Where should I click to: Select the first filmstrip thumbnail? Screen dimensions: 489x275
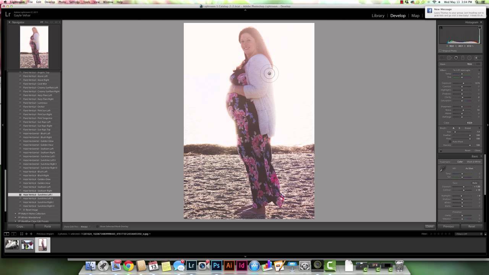[12, 245]
